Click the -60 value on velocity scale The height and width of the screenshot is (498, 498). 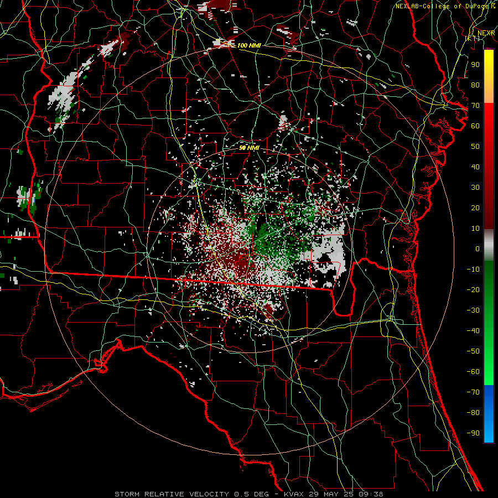473,372
